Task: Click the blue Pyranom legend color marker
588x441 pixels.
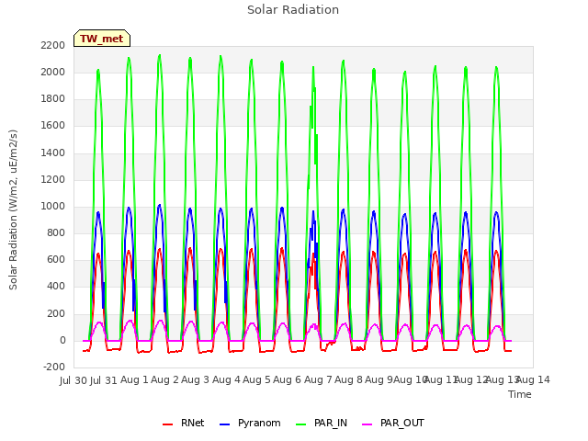Action: pos(224,424)
